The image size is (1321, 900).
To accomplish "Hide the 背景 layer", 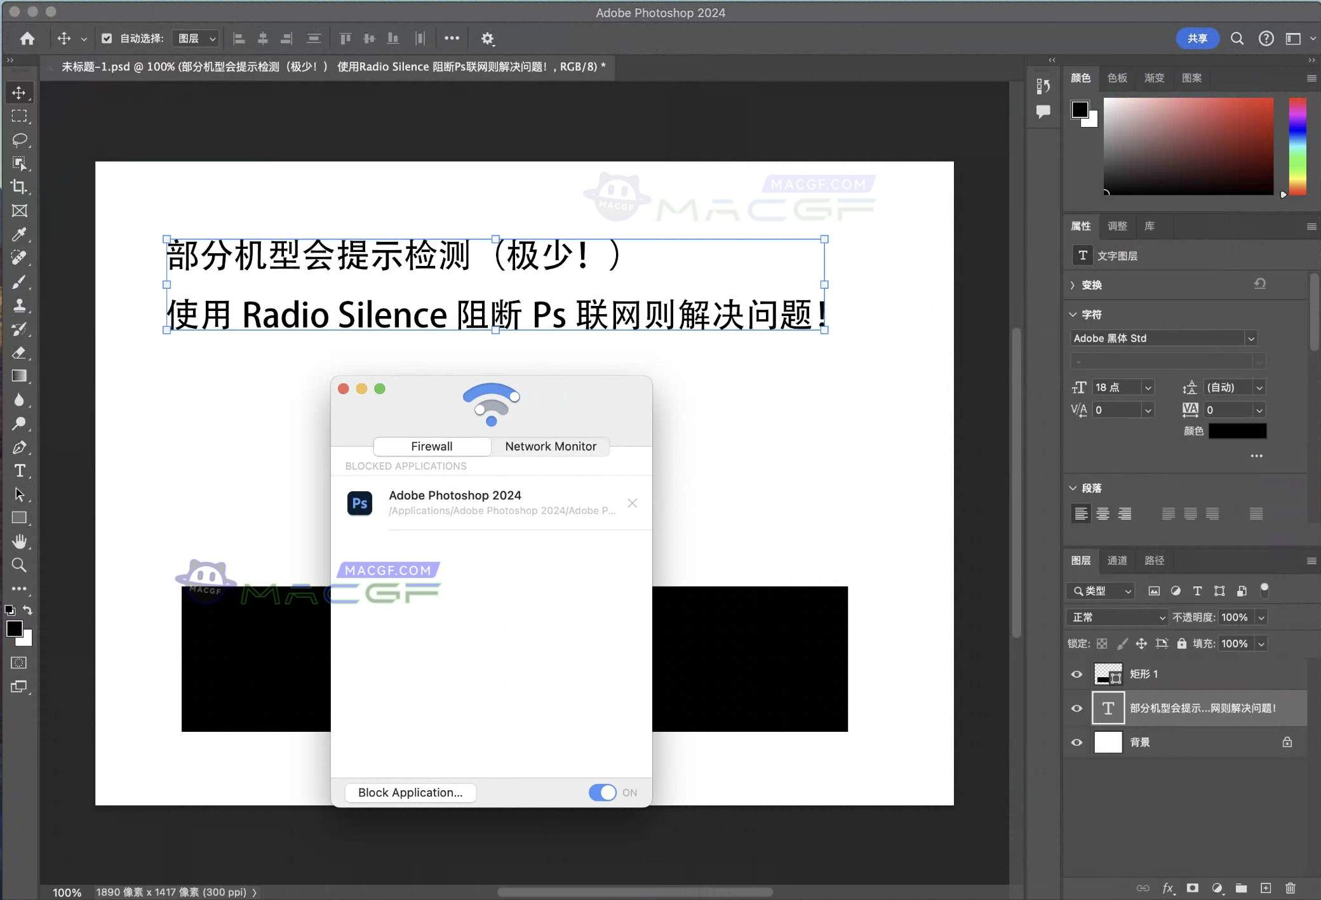I will click(1076, 742).
